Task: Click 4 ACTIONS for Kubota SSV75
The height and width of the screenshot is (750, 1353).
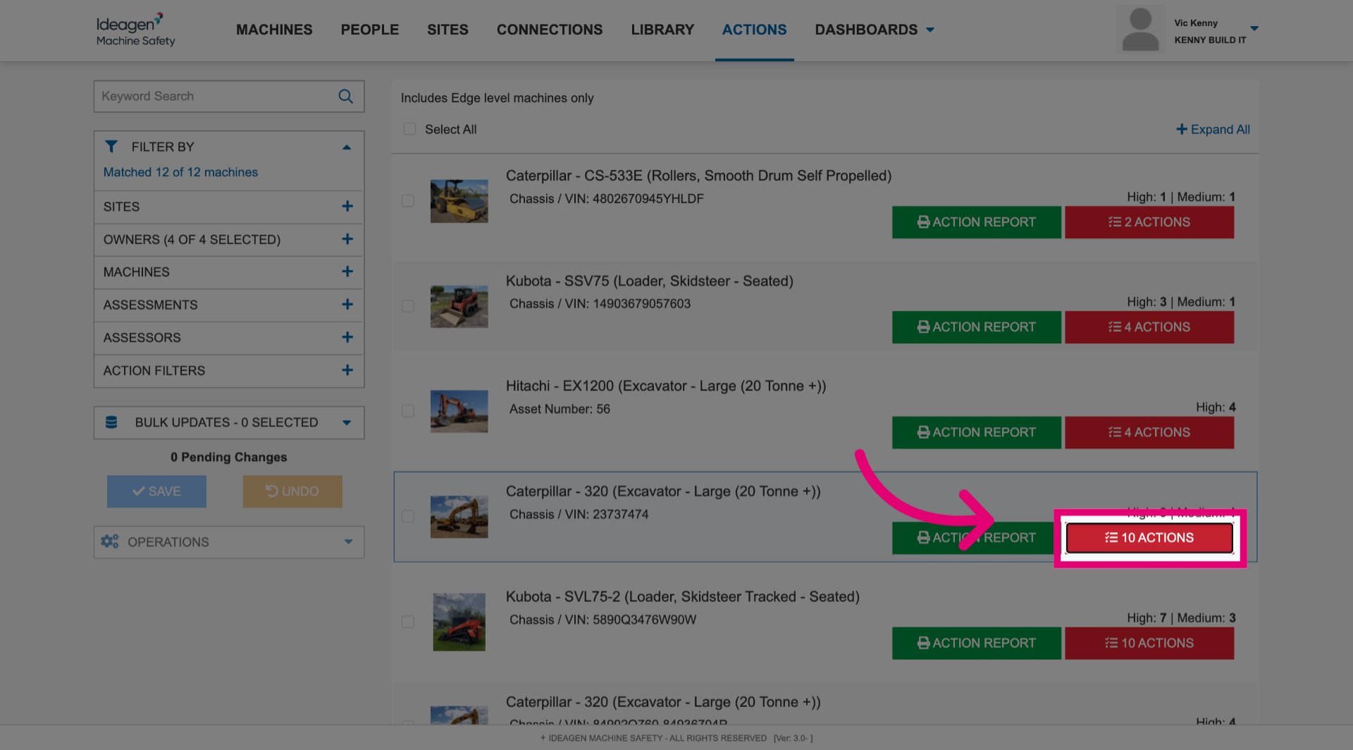Action: coord(1149,327)
